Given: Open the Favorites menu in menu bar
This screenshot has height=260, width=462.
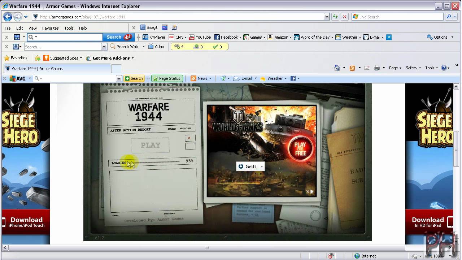Looking at the screenshot, I should coord(50,28).
